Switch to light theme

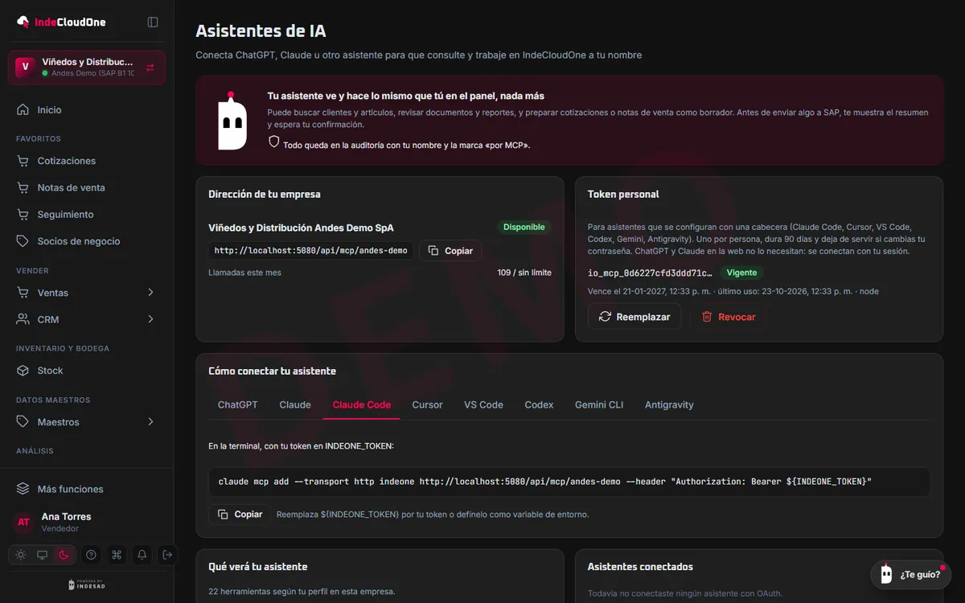(x=20, y=555)
